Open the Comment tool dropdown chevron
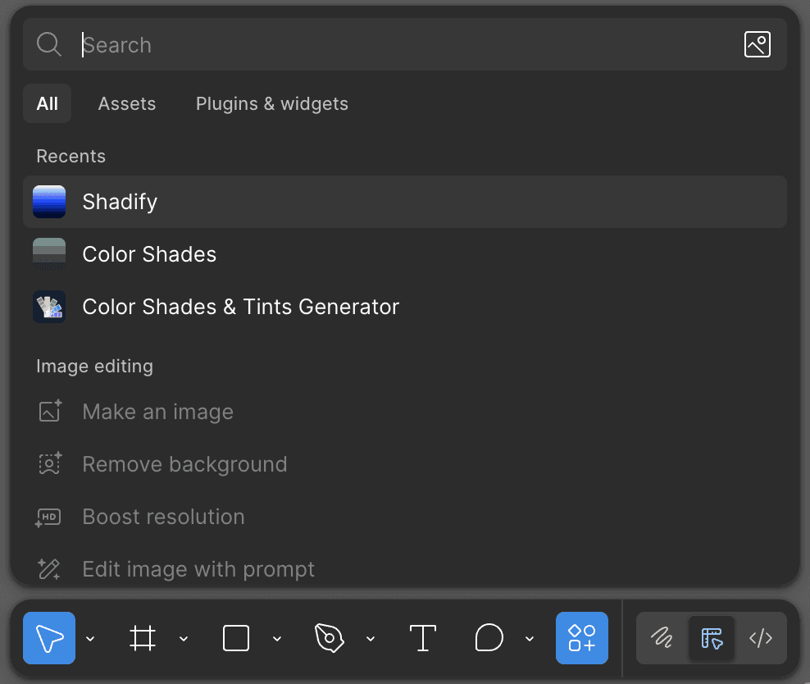 (x=530, y=639)
